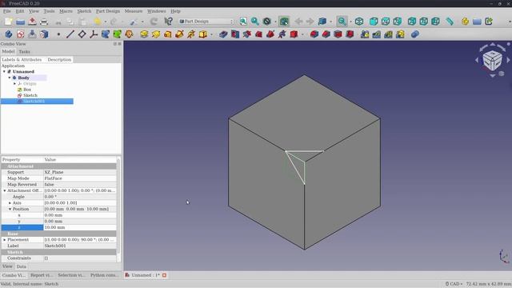Viewport: 512px width, 288px height.
Task: Open the CAD navigation style dropdown
Action: [x=454, y=284]
